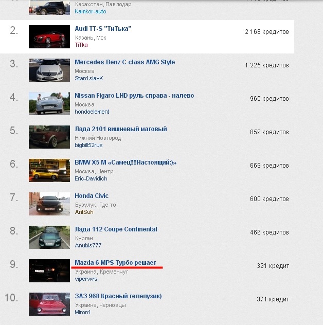Open Лада 2101 вишневый матовый listing
Screen dimensions: 323x325
click(x=121, y=129)
